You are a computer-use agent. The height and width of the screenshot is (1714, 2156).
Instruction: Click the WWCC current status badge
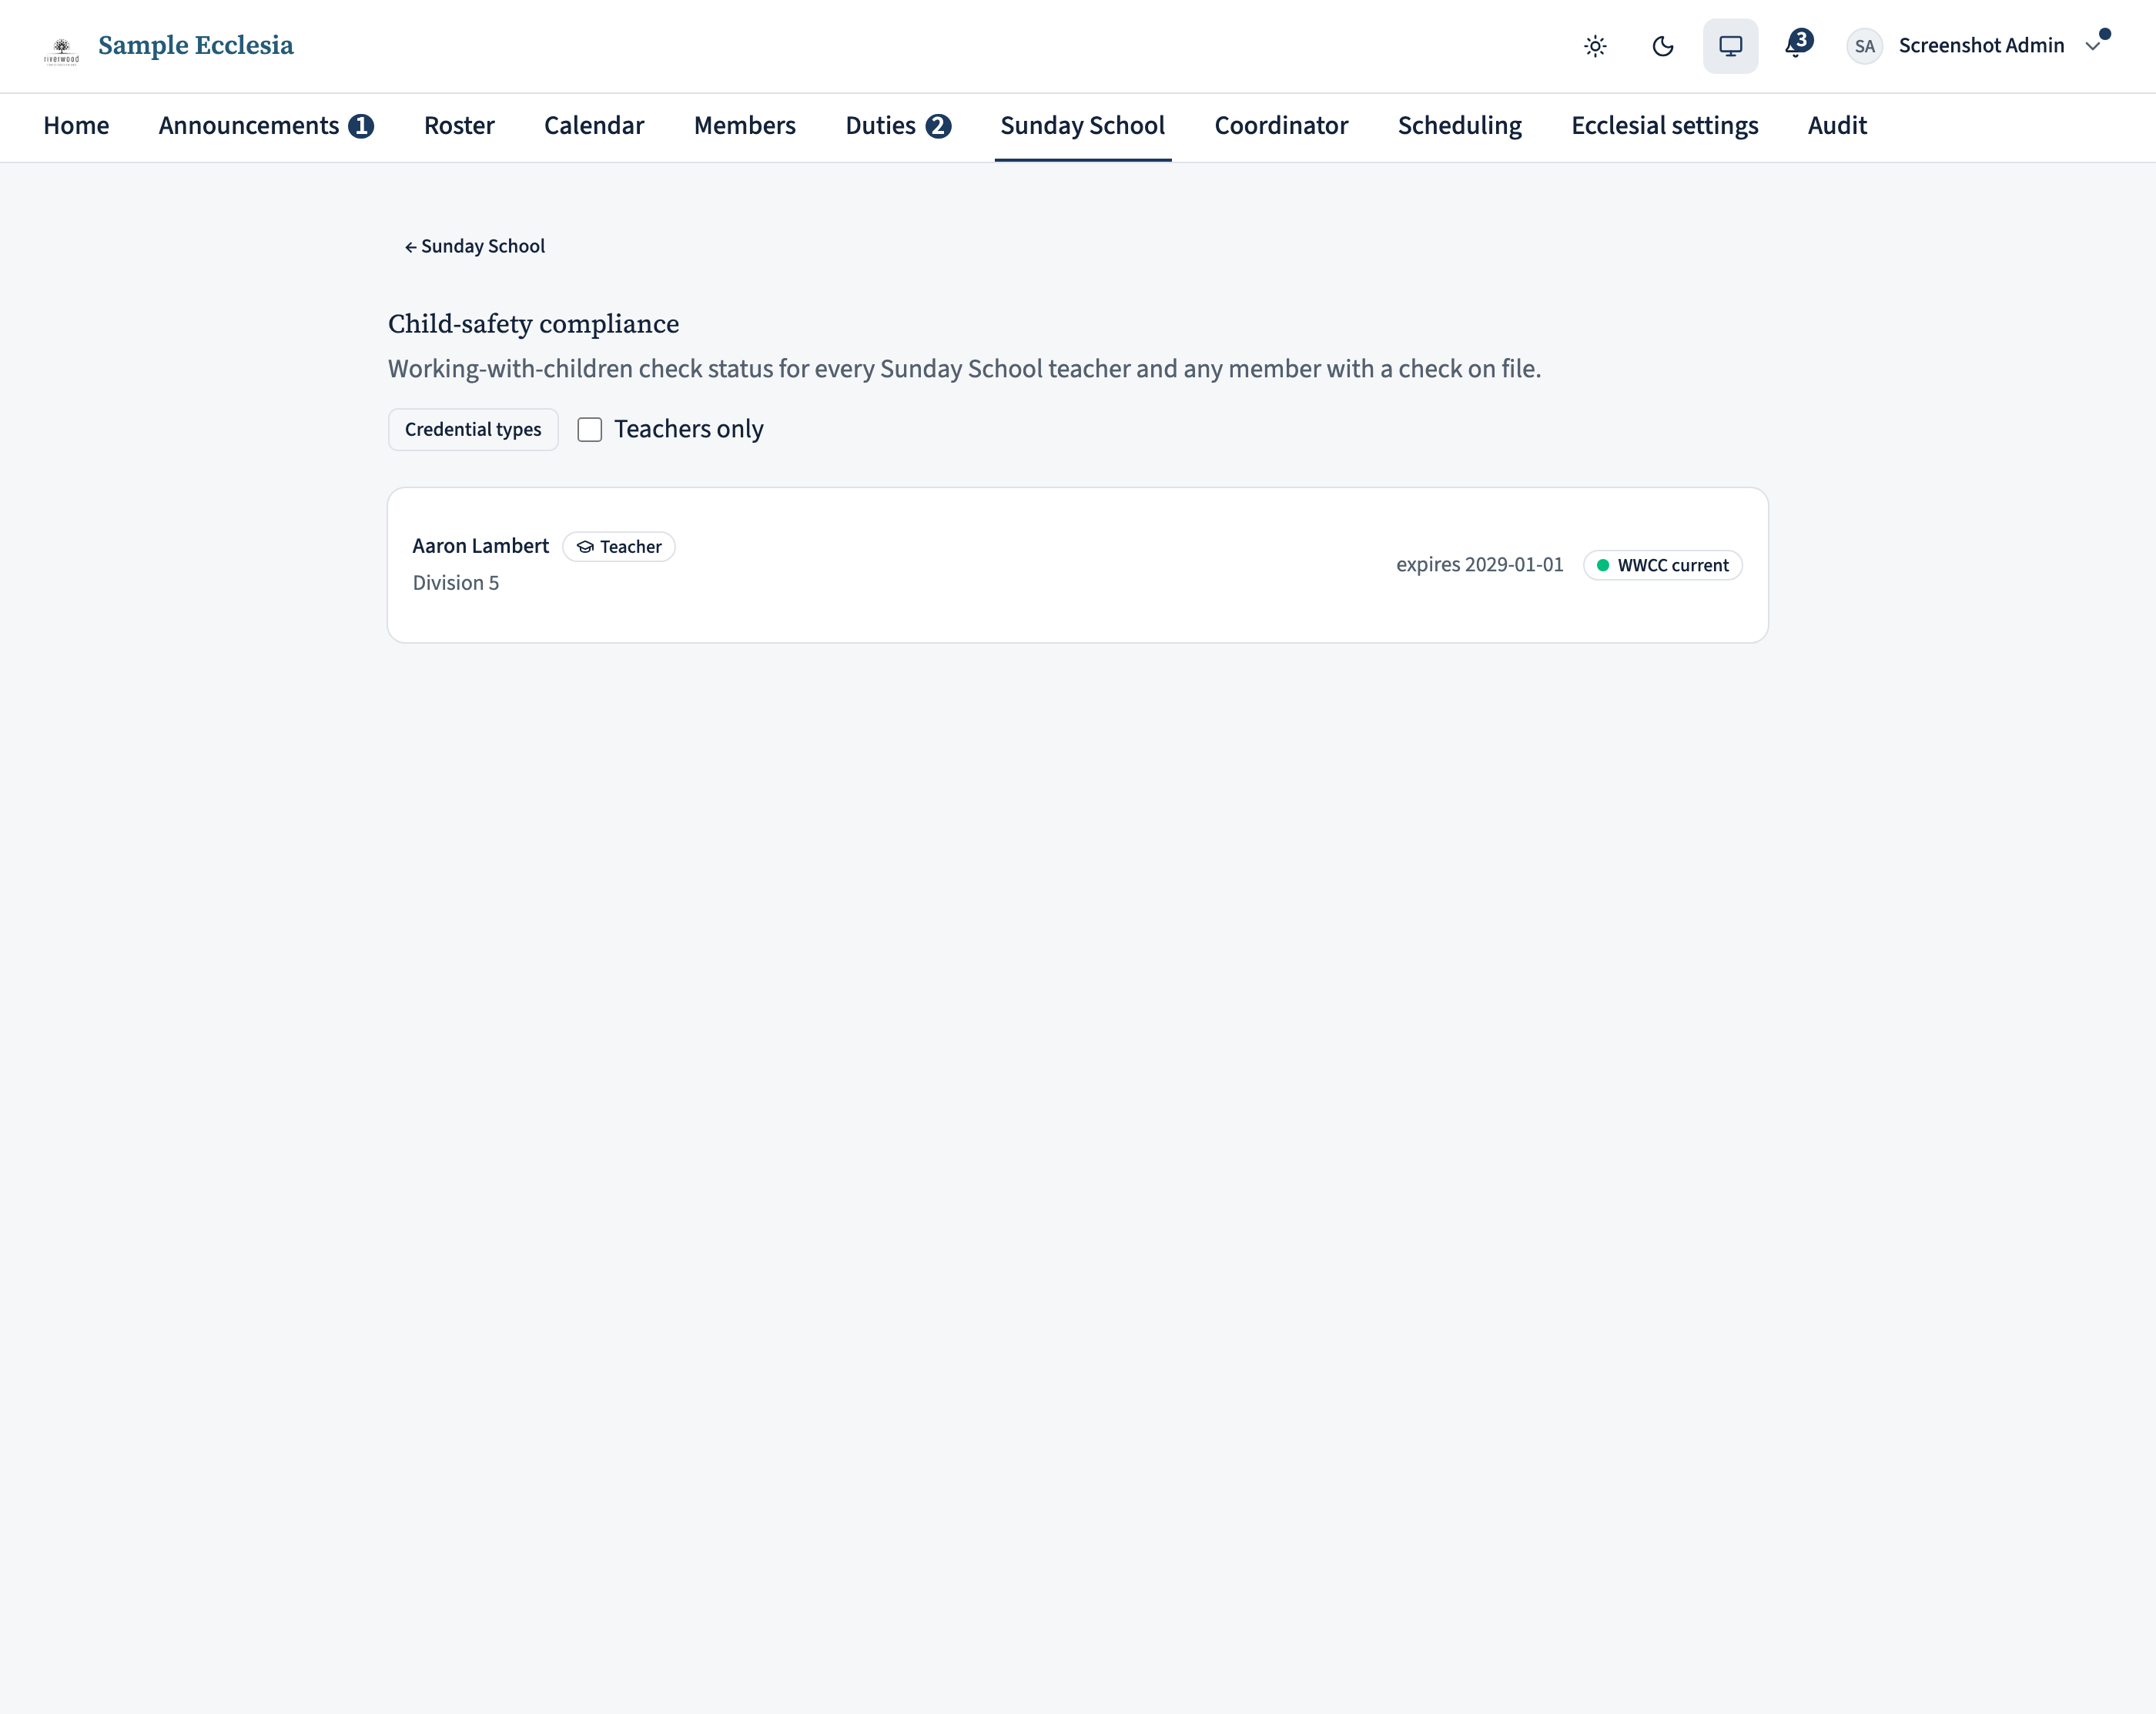[x=1662, y=565]
